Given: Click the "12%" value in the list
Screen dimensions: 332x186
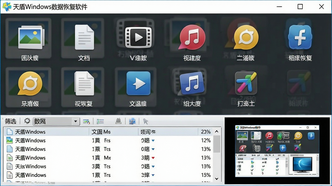Looking at the screenshot, I should [206, 140].
